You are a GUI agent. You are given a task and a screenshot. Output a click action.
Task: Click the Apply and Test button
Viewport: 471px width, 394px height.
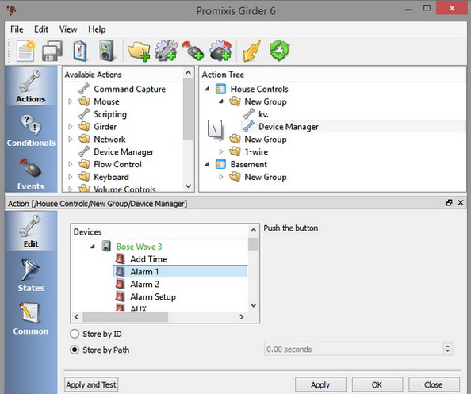(91, 384)
